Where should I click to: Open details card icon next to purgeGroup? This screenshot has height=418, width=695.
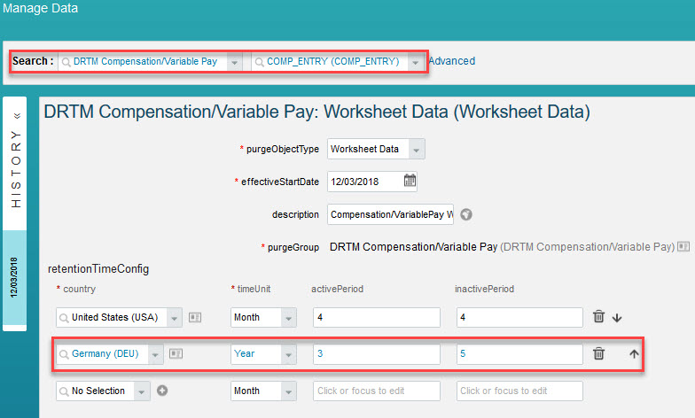click(683, 246)
